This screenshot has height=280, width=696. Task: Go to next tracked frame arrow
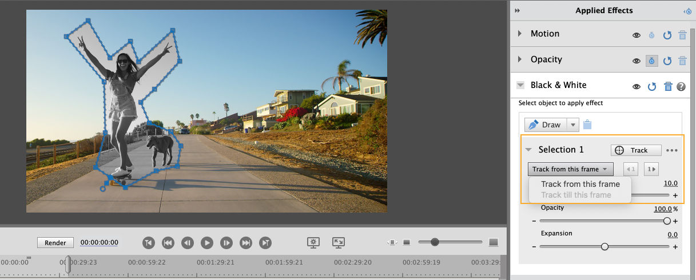coord(651,169)
